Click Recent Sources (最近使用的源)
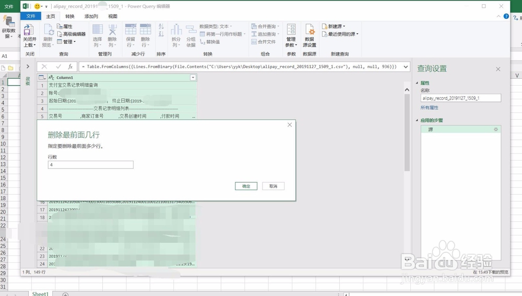522x296 pixels. 340,34
